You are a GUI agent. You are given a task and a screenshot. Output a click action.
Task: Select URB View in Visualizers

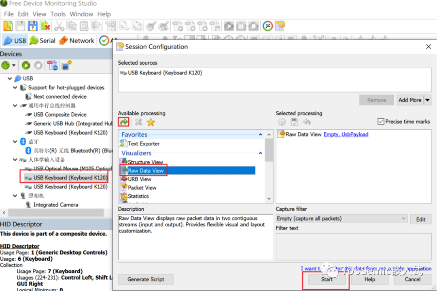pos(139,179)
